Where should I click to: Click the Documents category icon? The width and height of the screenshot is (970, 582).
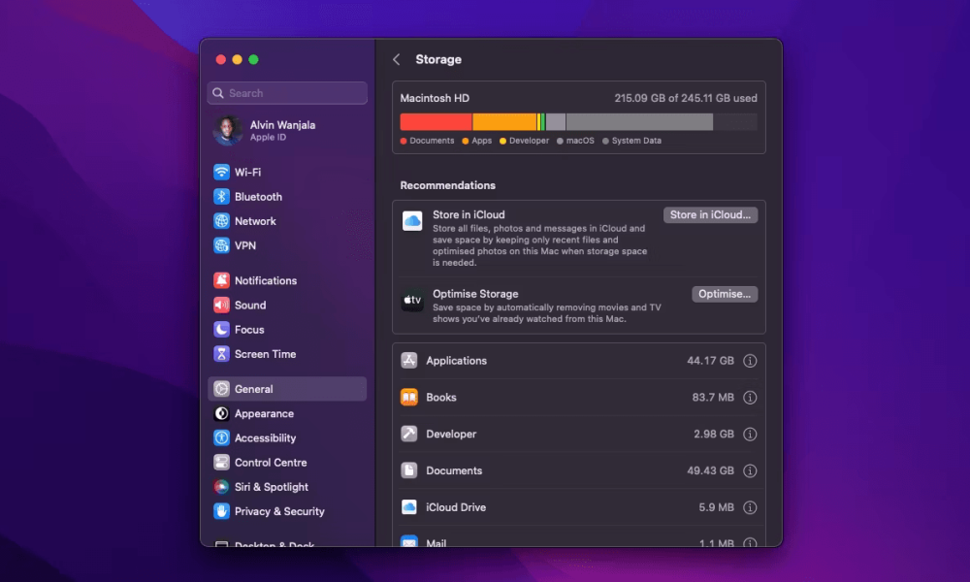point(409,470)
